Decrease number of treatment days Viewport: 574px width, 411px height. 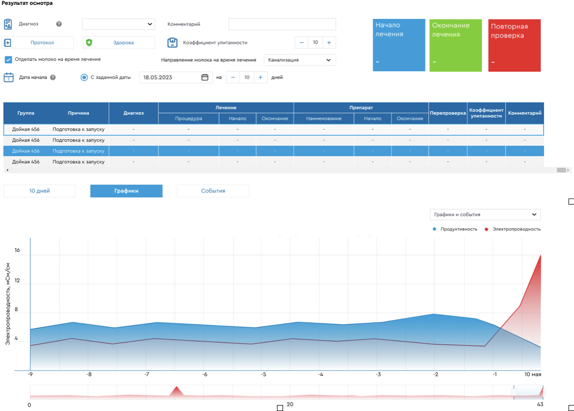tap(233, 77)
